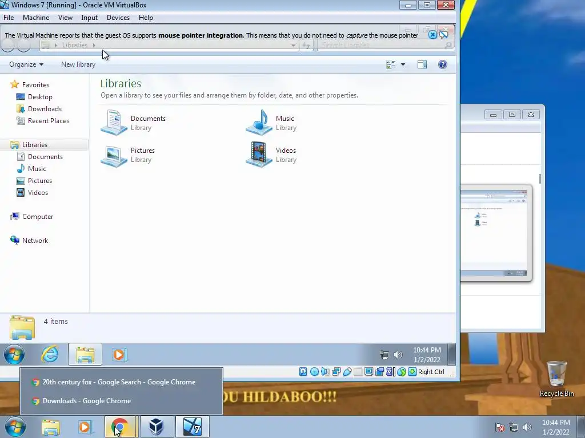
Task: Switch to Downloads - Google Chrome window
Action: click(x=121, y=401)
